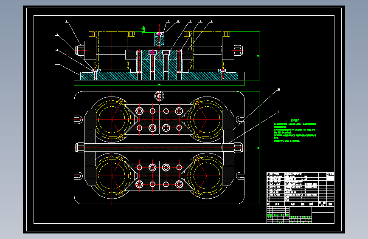This screenshot has width=368, height=239.
Task: Click the left hex nut in the section view
Action: [x=79, y=50]
